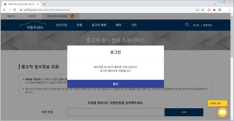Click the padlock site info icon
Viewport: 234px width, 121px height.
point(21,10)
